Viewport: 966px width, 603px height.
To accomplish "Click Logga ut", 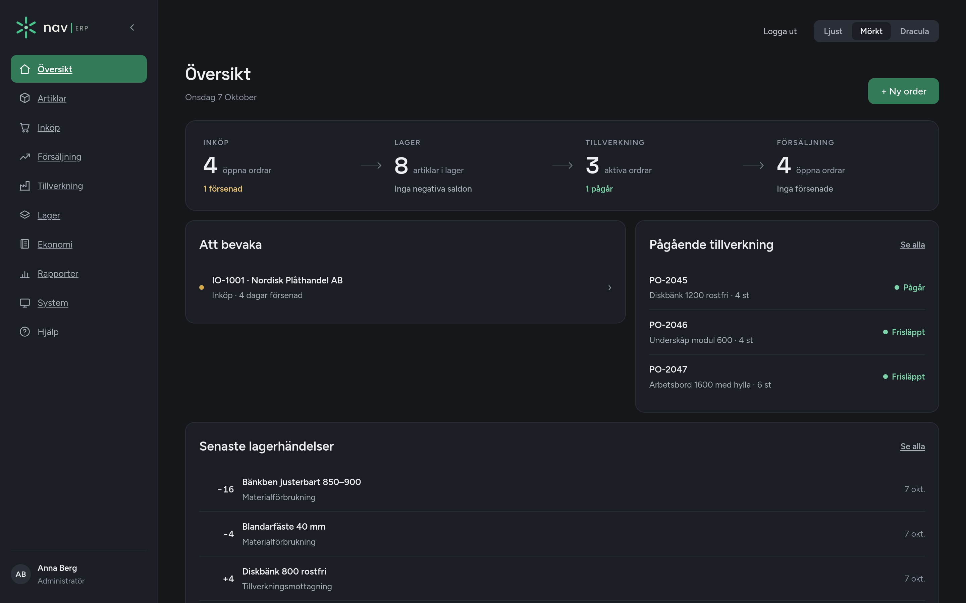I will pyautogui.click(x=780, y=31).
